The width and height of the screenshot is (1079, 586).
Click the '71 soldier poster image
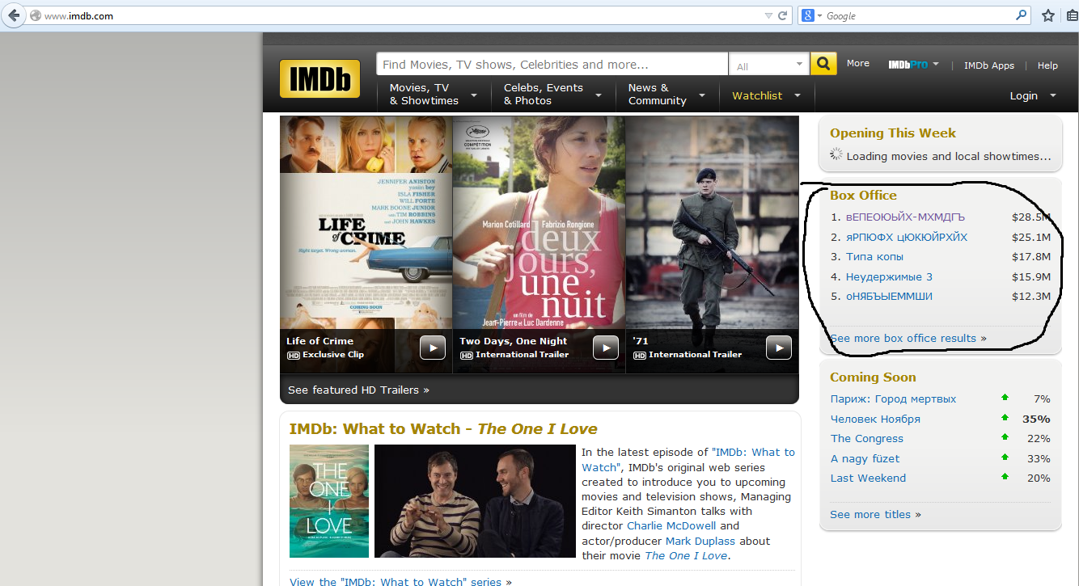pyautogui.click(x=712, y=222)
